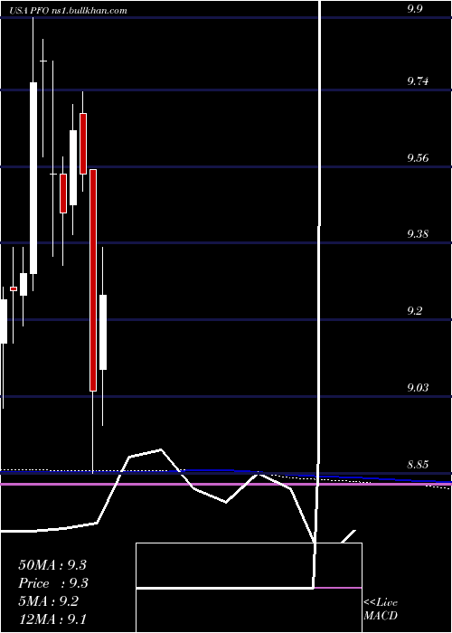
Task: Click the 9.56 price axis label
Action: [x=418, y=158]
